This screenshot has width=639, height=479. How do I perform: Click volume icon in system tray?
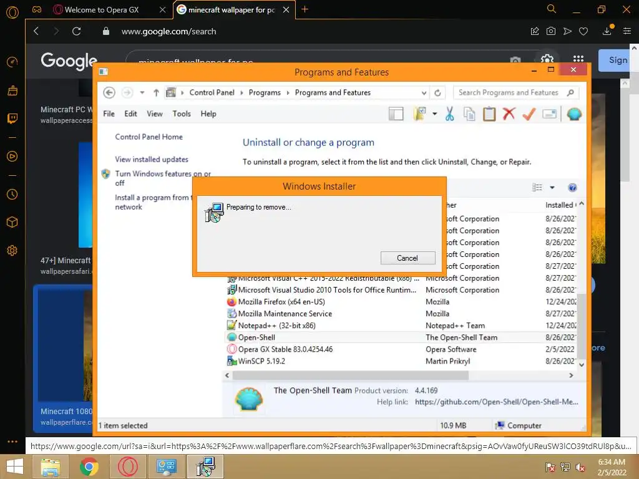pos(580,467)
